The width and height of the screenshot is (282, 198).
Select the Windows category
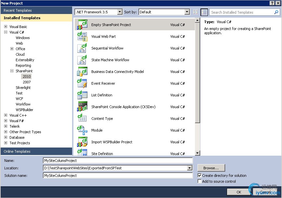click(23, 38)
